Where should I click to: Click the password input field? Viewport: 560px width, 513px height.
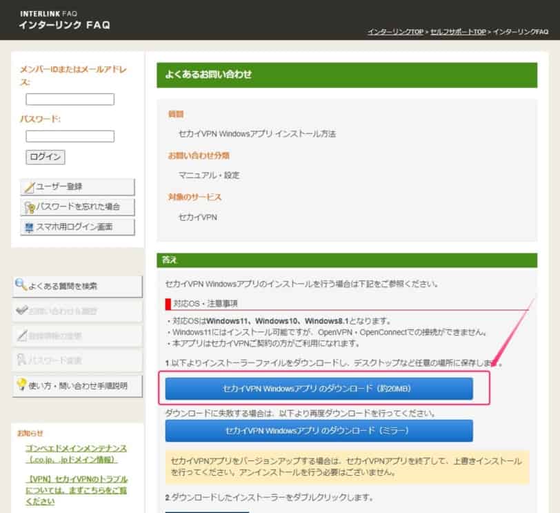[70, 136]
